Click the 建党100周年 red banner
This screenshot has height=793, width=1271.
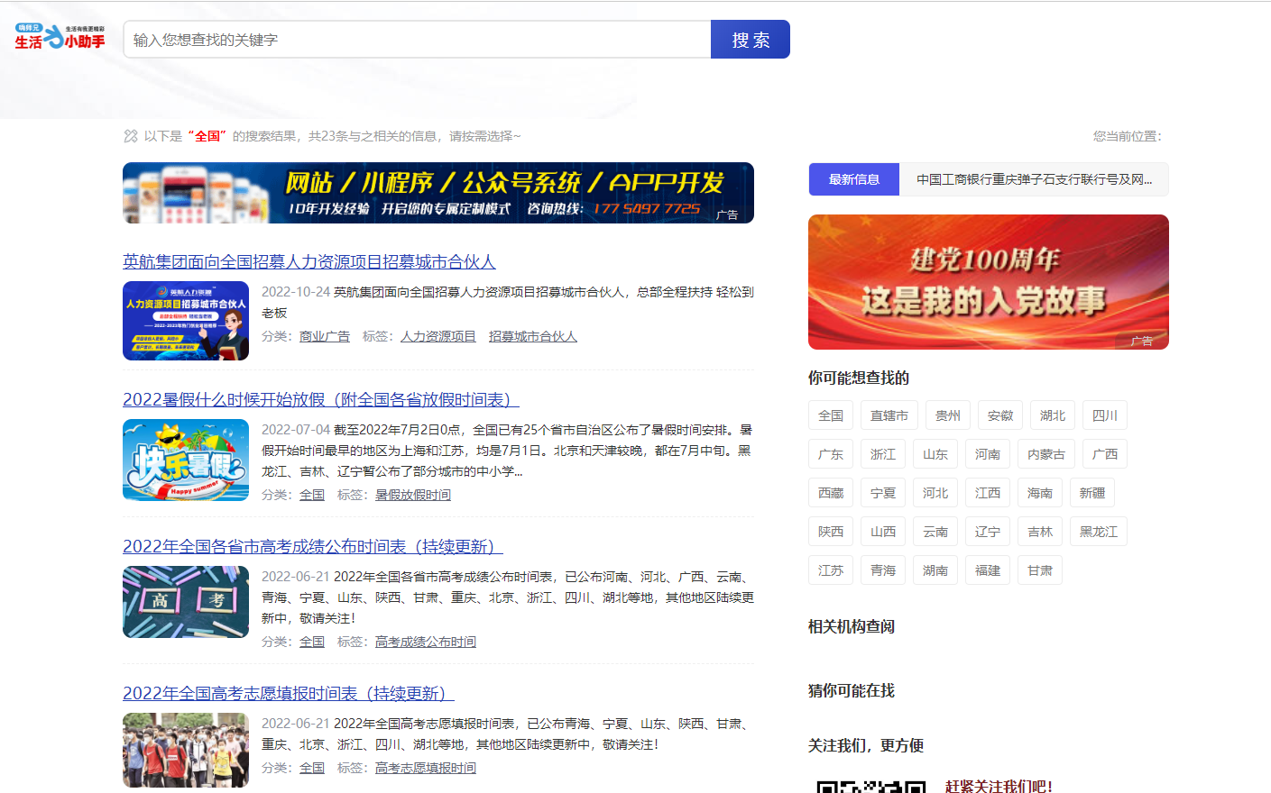tap(988, 282)
